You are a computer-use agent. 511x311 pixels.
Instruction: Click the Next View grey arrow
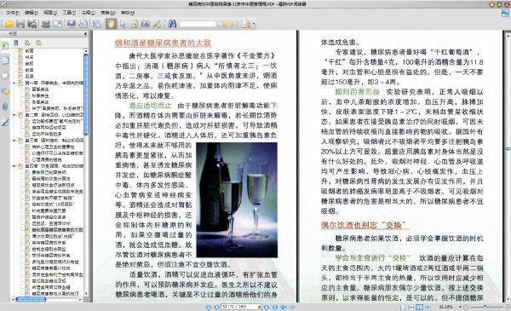point(291,307)
